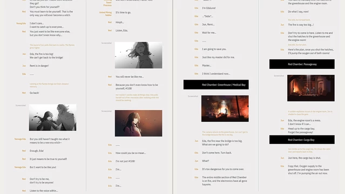
Task: Select the Red Chamber: Cargo Bay header bar
Action: point(302,140)
